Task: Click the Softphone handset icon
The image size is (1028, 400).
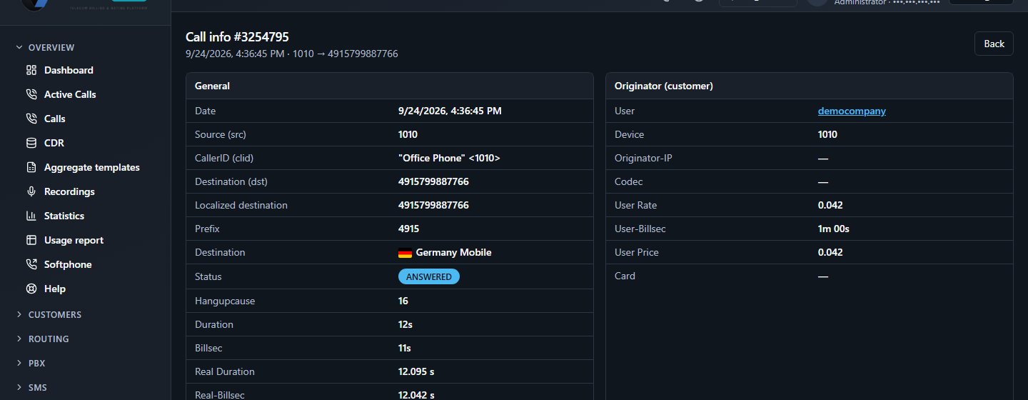Action: click(31, 264)
